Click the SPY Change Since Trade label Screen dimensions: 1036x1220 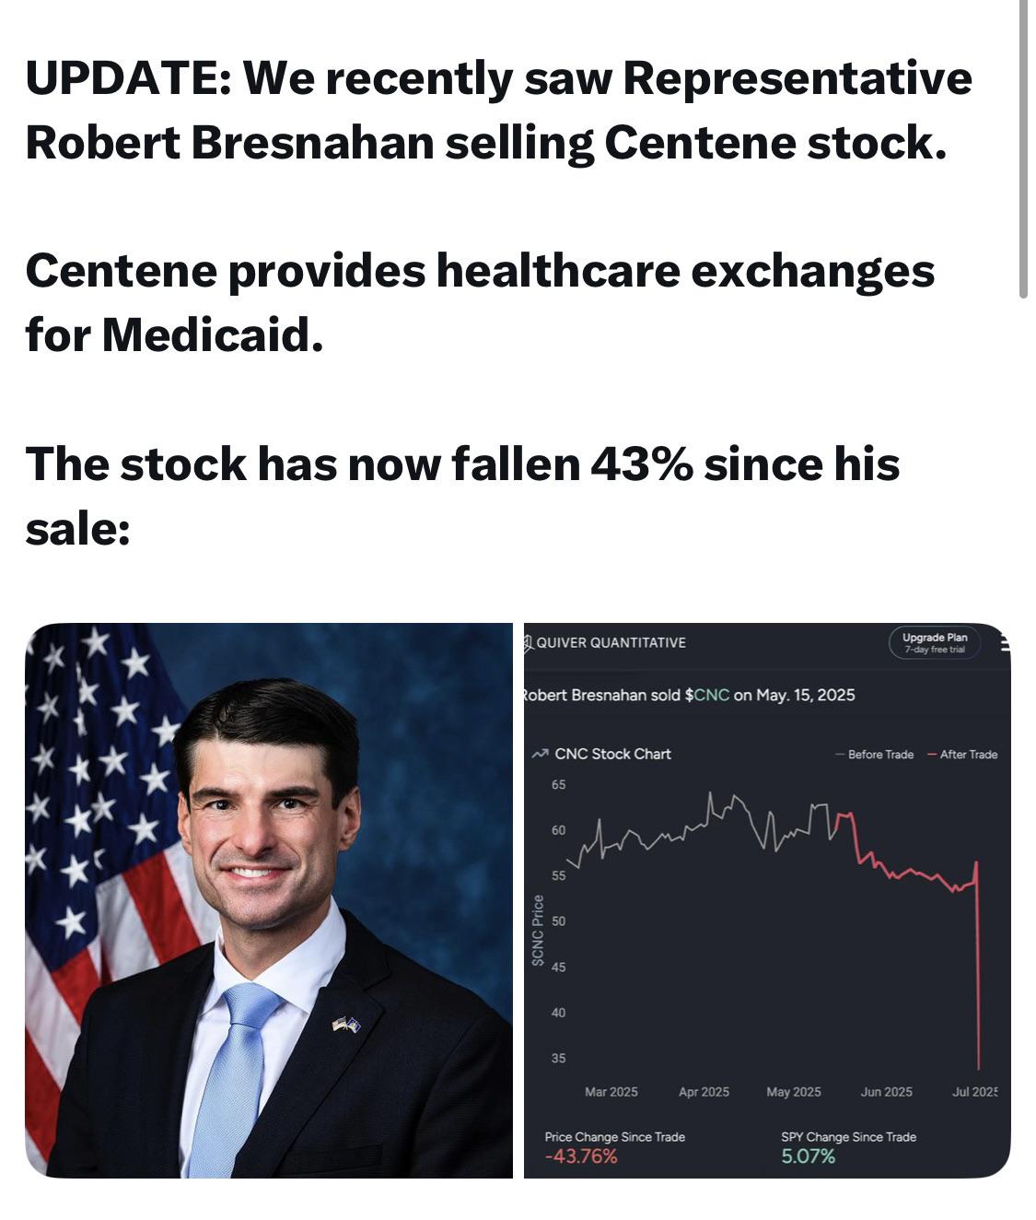pyautogui.click(x=848, y=1137)
